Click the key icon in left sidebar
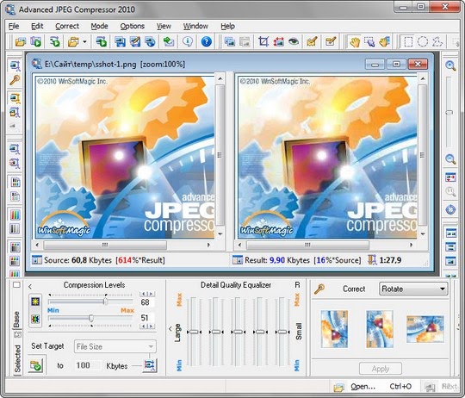 (x=15, y=80)
